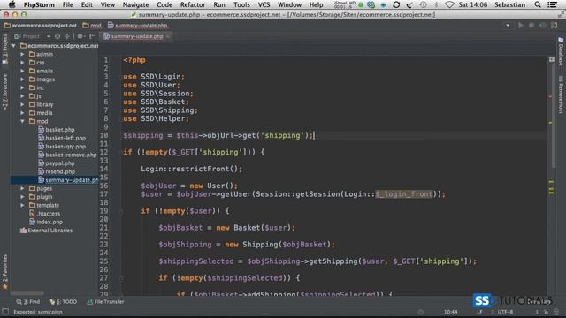Click the summary-update.php breadcrumb
The image size is (566, 318).
[138, 26]
